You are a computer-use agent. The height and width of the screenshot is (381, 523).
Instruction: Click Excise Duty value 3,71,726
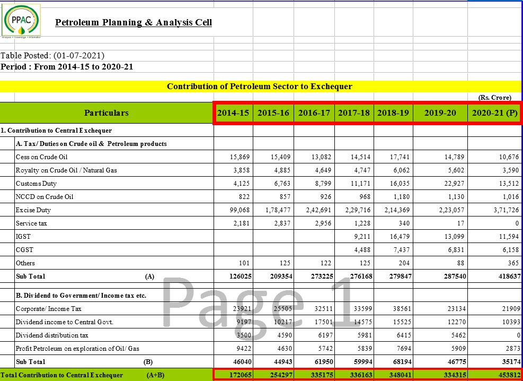[x=506, y=210]
